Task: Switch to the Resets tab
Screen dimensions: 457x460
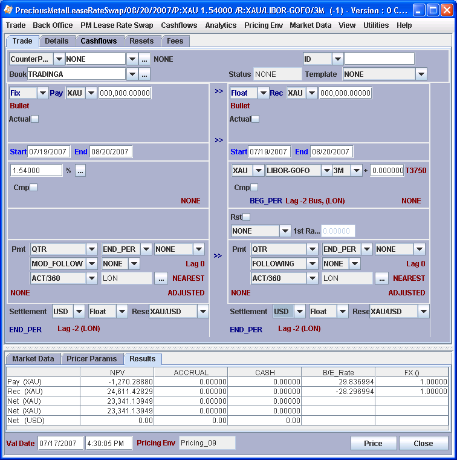Action: [x=141, y=41]
